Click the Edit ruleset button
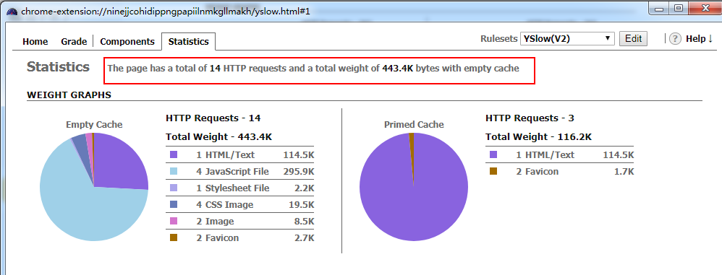The width and height of the screenshot is (722, 275). [x=633, y=38]
